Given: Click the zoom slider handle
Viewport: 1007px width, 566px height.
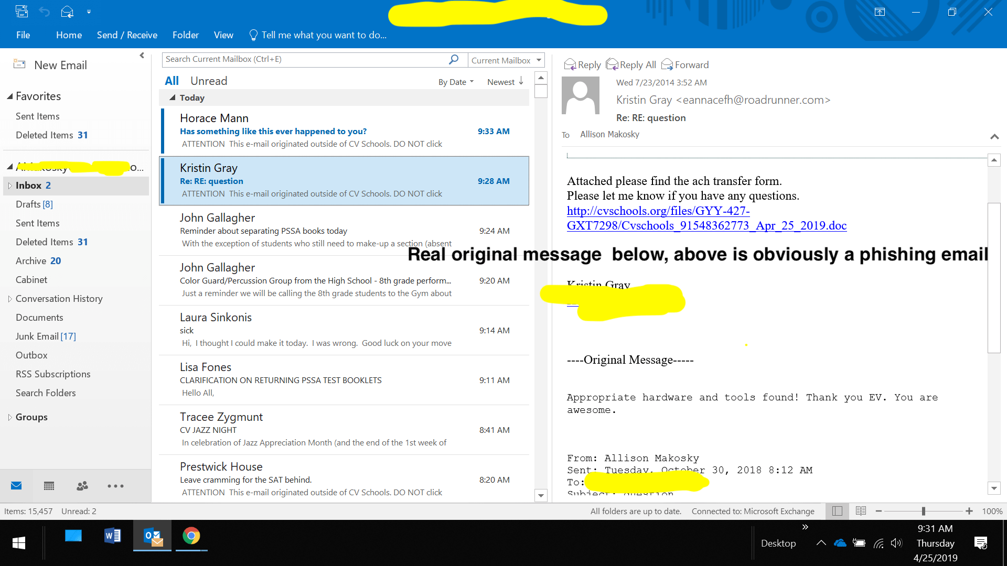Looking at the screenshot, I should (x=924, y=511).
